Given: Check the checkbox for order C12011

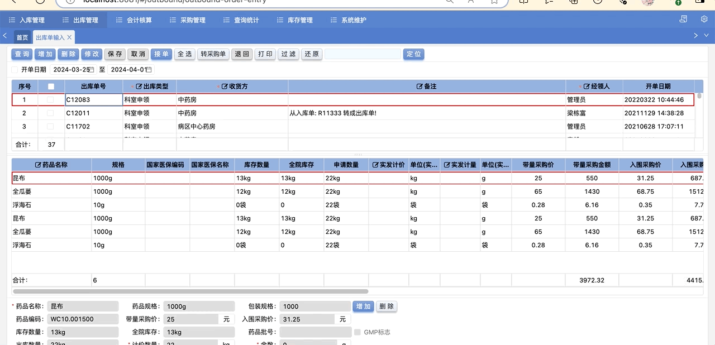Looking at the screenshot, I should click(51, 113).
